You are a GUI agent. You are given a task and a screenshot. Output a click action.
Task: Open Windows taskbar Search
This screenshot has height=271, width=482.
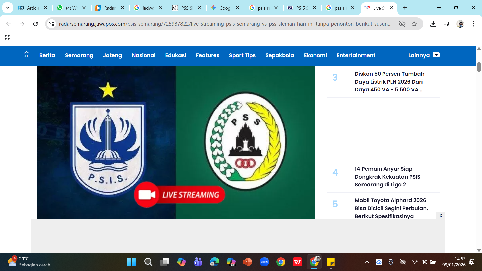[x=148, y=262]
